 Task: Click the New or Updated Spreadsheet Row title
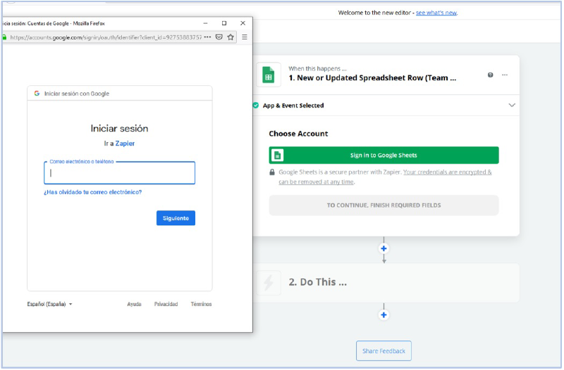click(372, 78)
